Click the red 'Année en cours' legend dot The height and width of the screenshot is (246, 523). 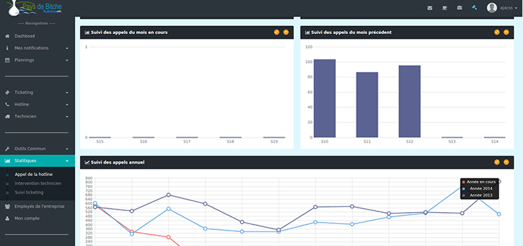[x=463, y=182]
